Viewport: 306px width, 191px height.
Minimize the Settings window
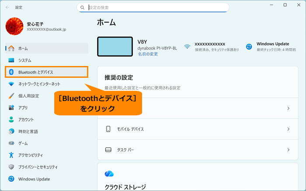click(x=271, y=5)
